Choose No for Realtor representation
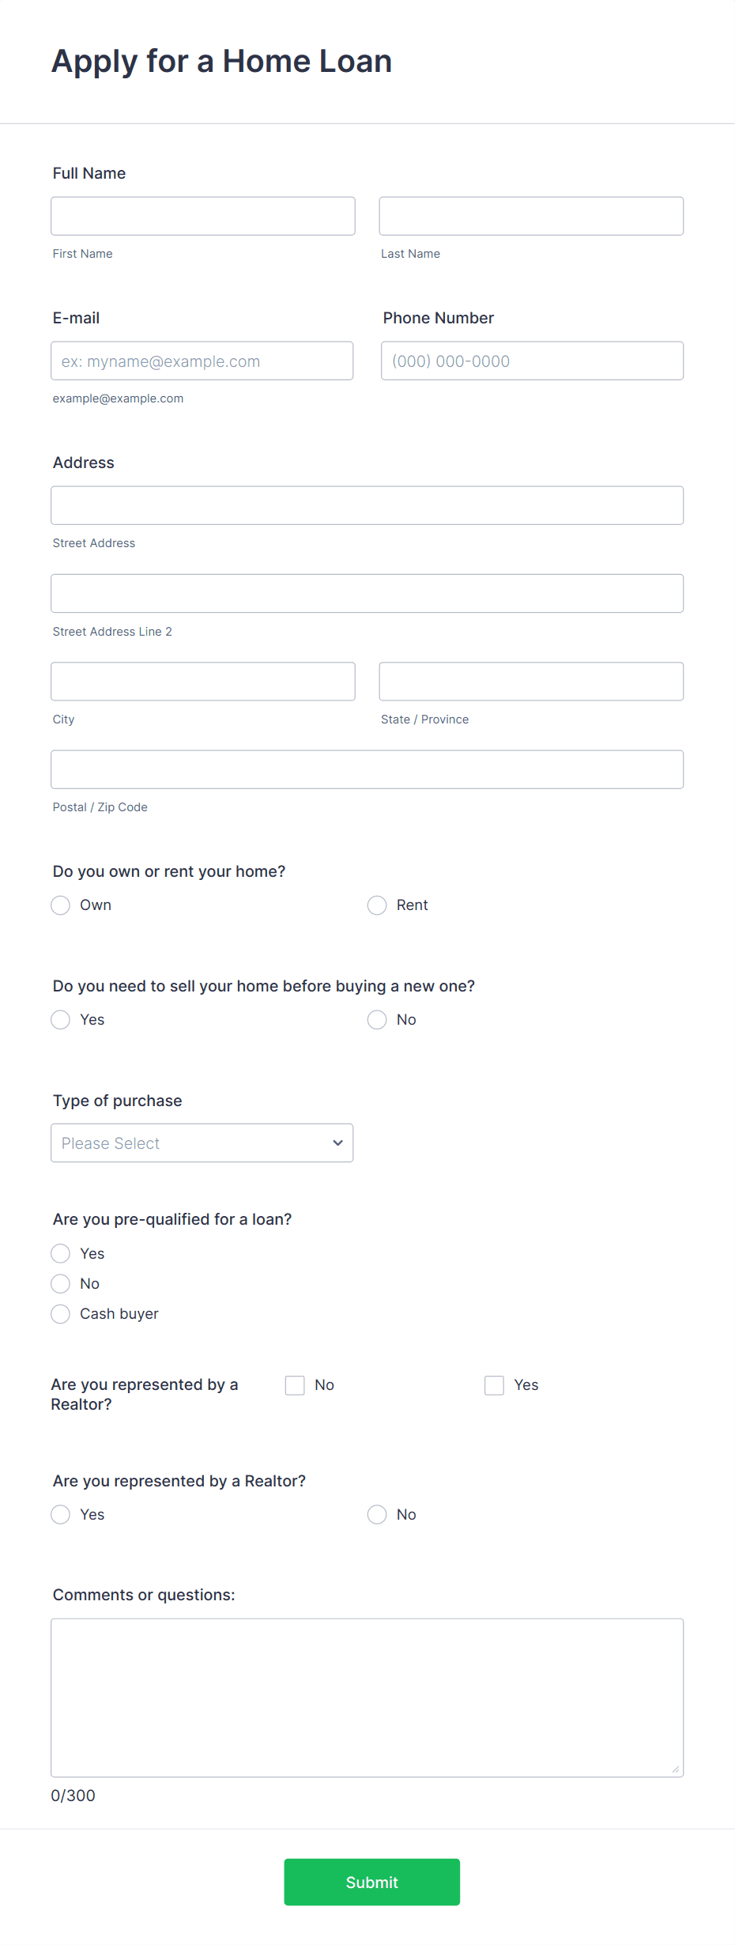Image resolution: width=735 pixels, height=1945 pixels. (376, 1514)
